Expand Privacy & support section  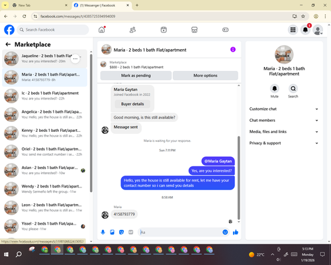(284, 143)
